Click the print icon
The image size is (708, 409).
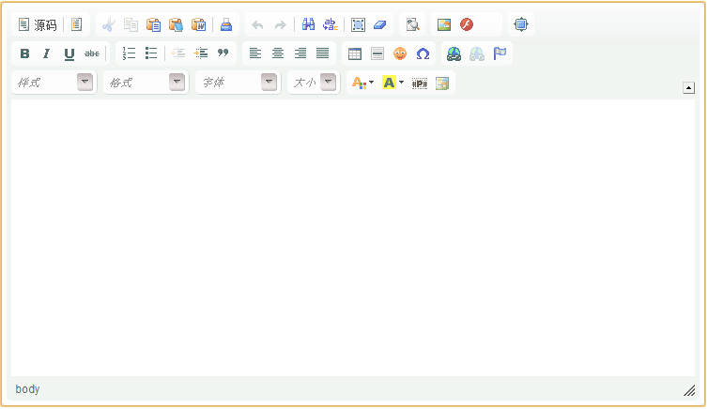[225, 25]
